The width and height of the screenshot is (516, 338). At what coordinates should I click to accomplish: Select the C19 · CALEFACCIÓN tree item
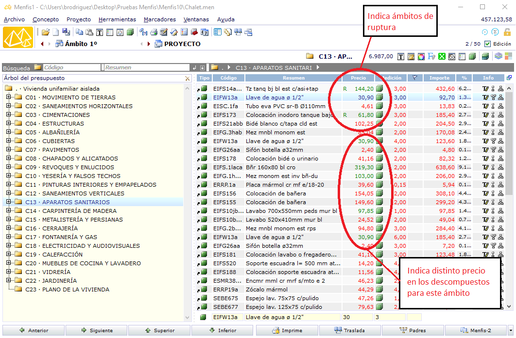tap(54, 255)
